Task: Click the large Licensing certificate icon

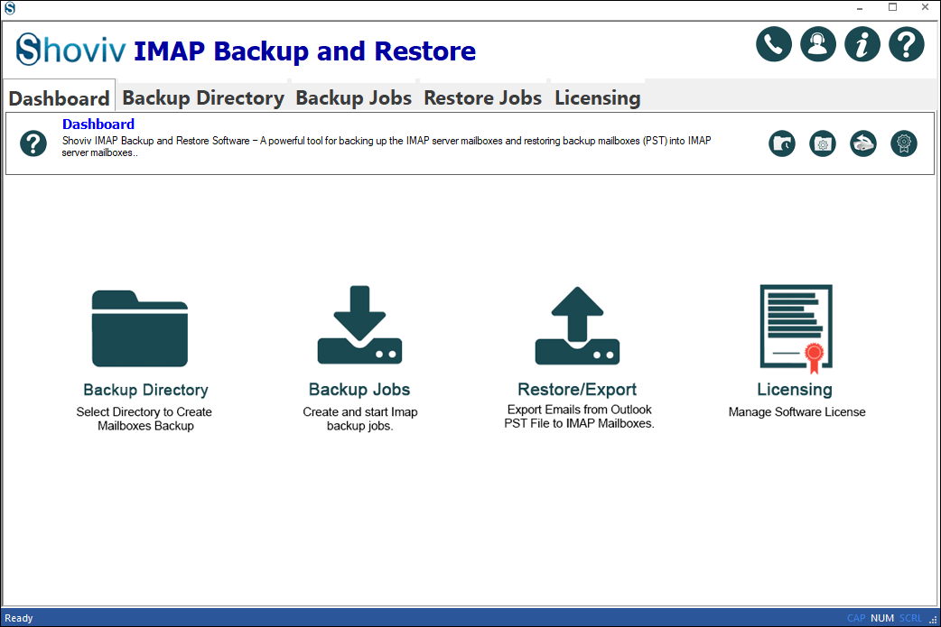Action: [x=797, y=329]
